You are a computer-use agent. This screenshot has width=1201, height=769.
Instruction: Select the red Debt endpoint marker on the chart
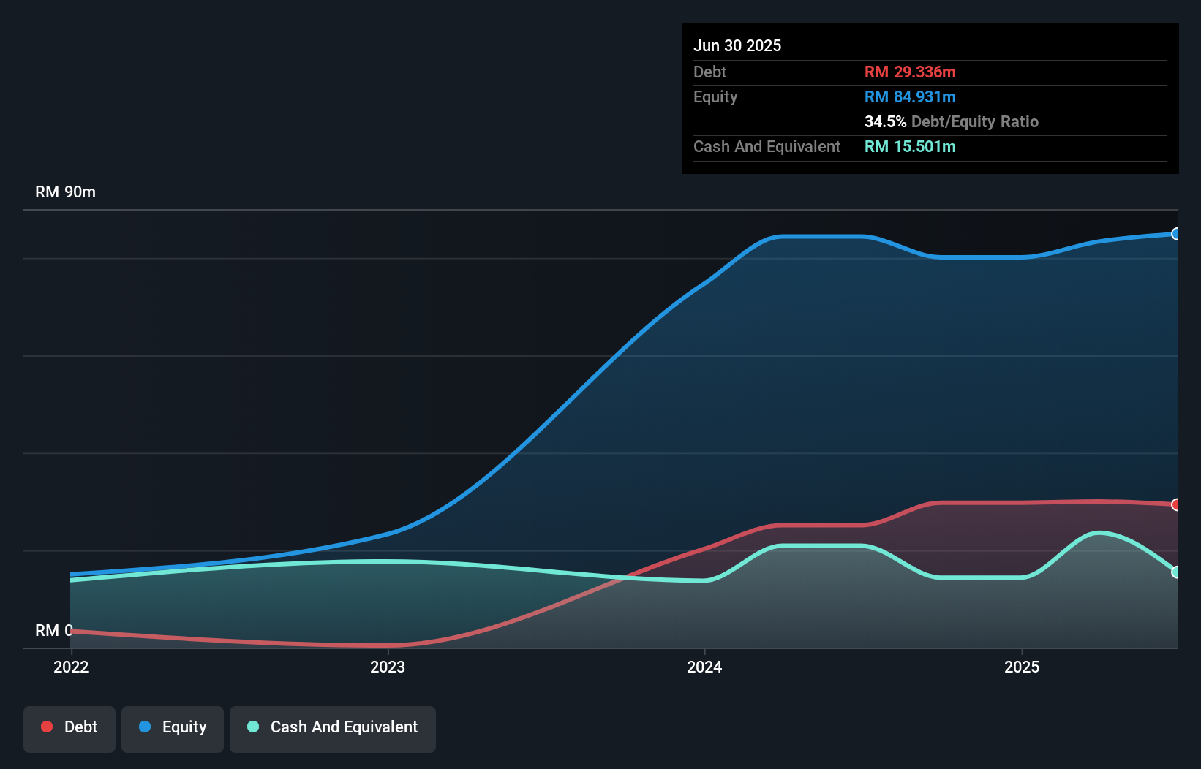[1176, 504]
